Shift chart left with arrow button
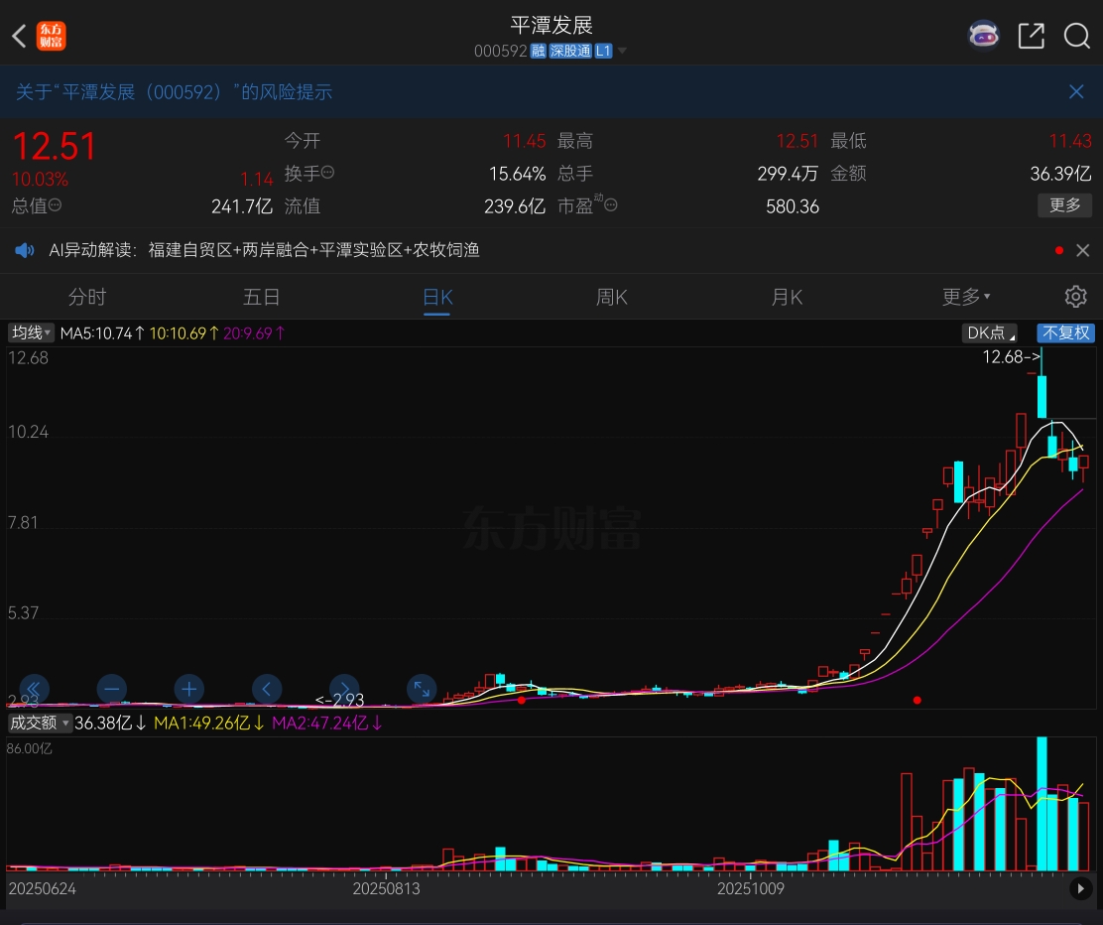 pyautogui.click(x=267, y=688)
